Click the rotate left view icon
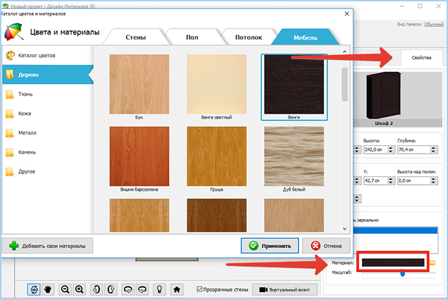Viewport: 448px width, 299px height. [x=96, y=289]
